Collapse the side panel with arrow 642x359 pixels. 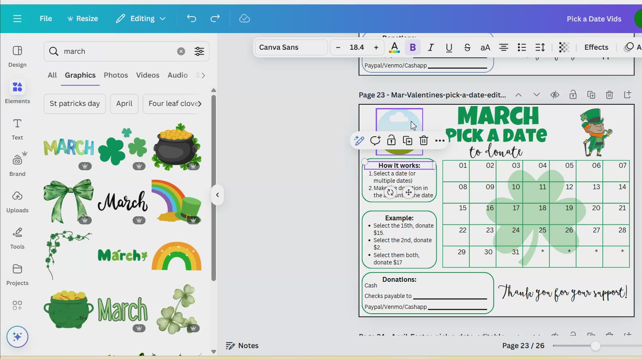click(218, 195)
